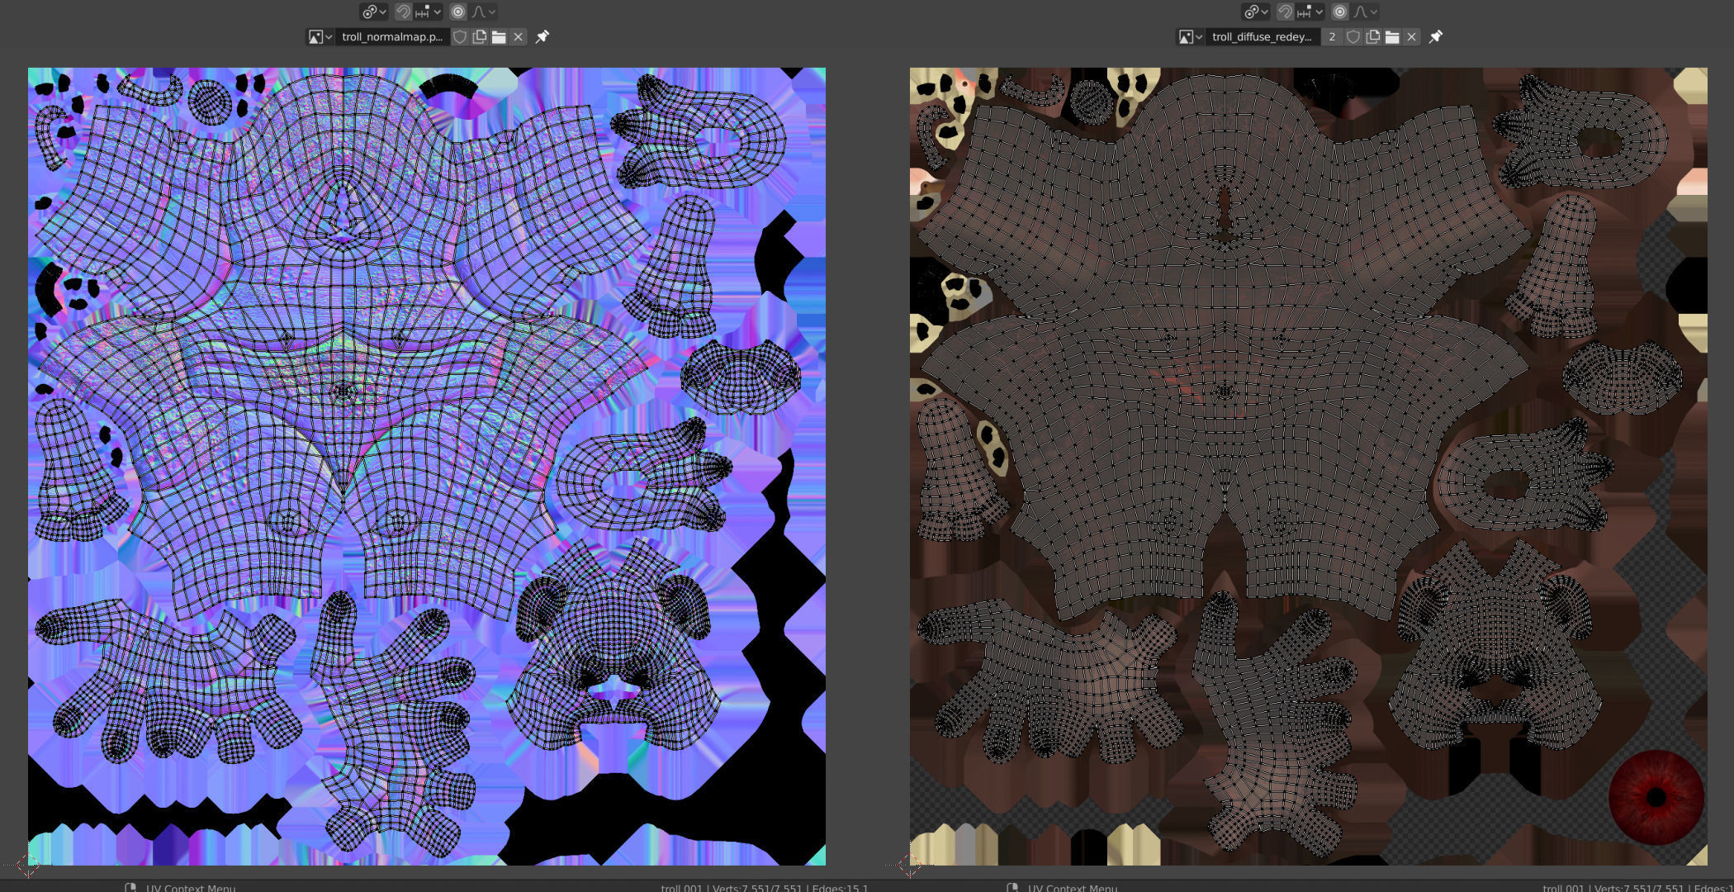The image size is (1734, 892).
Task: Open proportional falloff curve menu, left editor
Action: pos(484,12)
